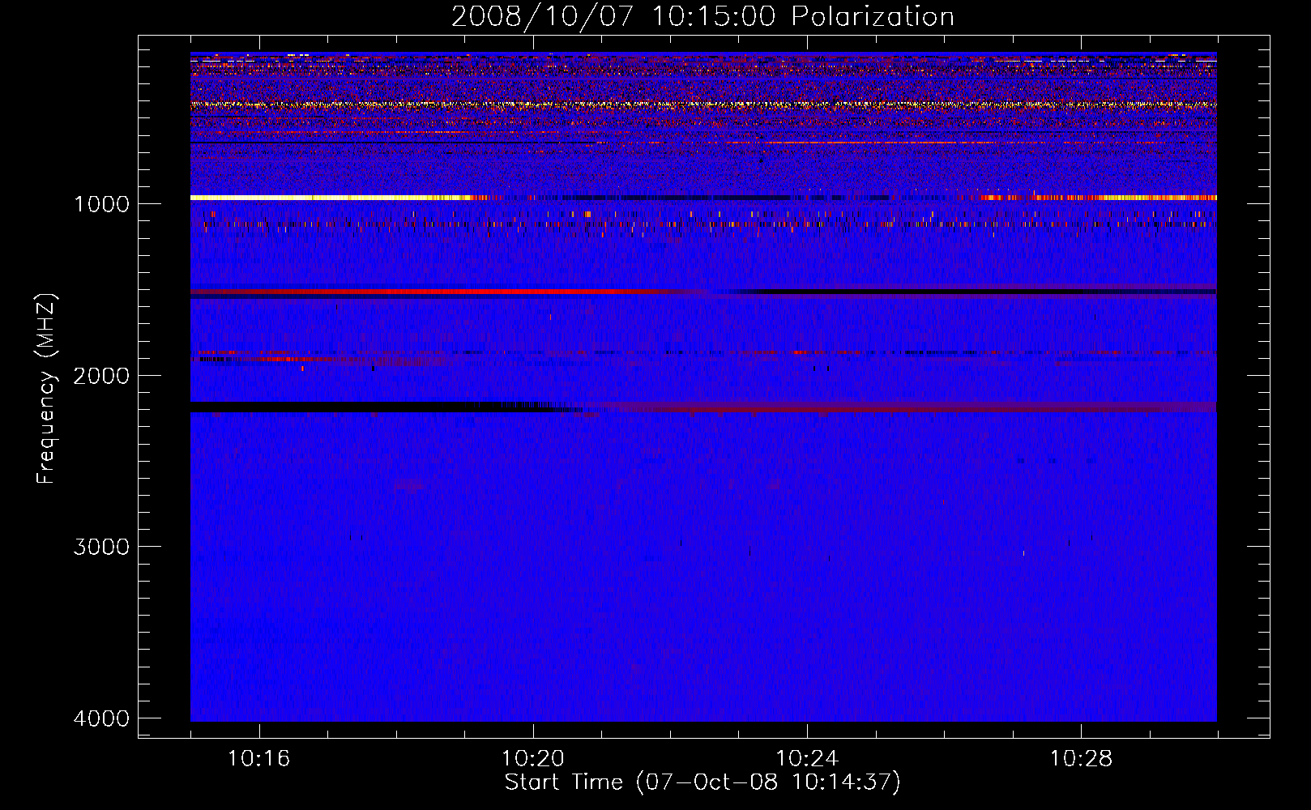
Task: Click the 10:28 time axis label
Action: click(x=1082, y=759)
